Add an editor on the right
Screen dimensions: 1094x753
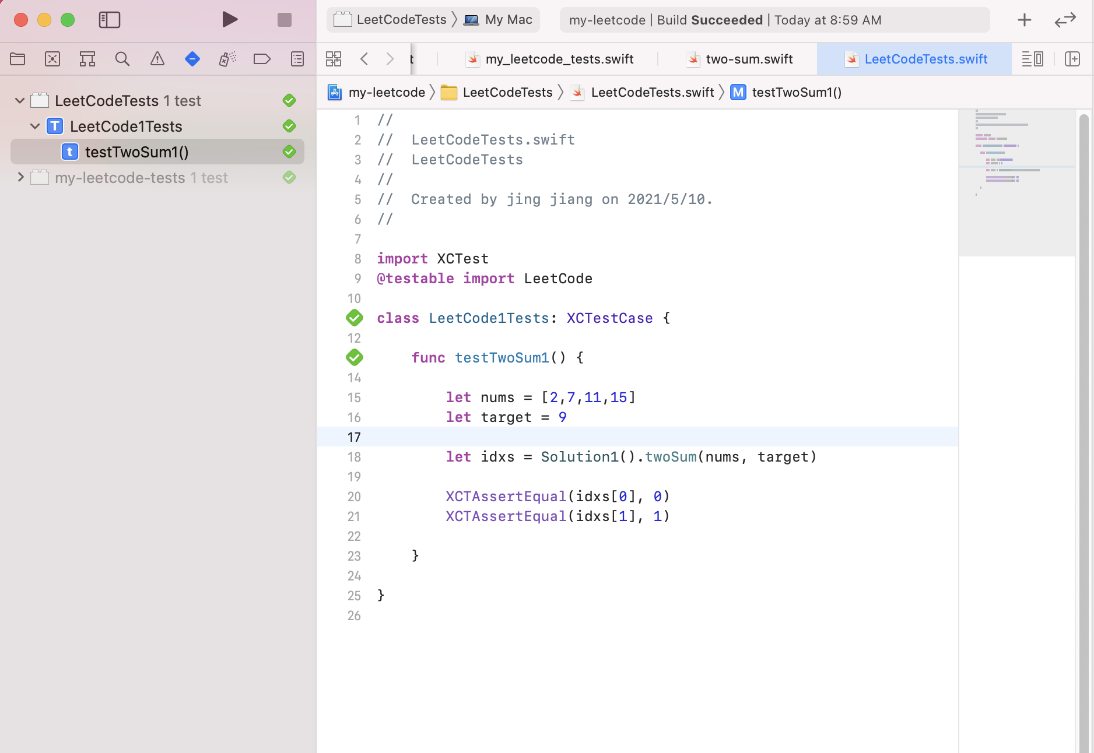pyautogui.click(x=1072, y=59)
